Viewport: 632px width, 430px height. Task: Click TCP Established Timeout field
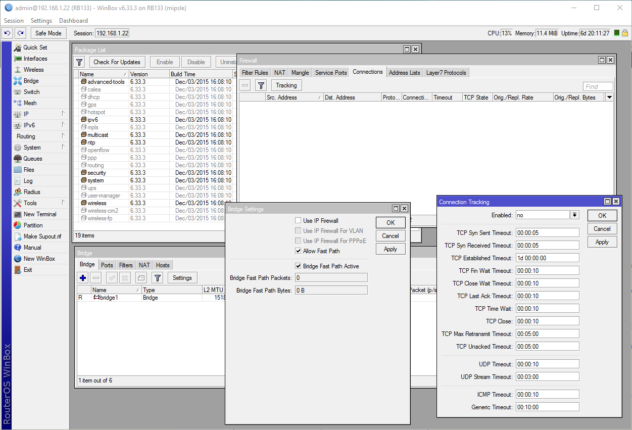pyautogui.click(x=547, y=258)
